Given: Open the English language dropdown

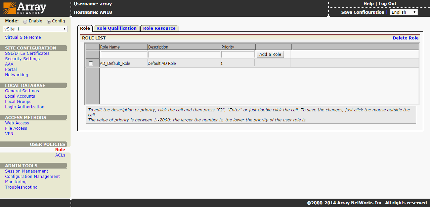Looking at the screenshot, I should point(403,12).
